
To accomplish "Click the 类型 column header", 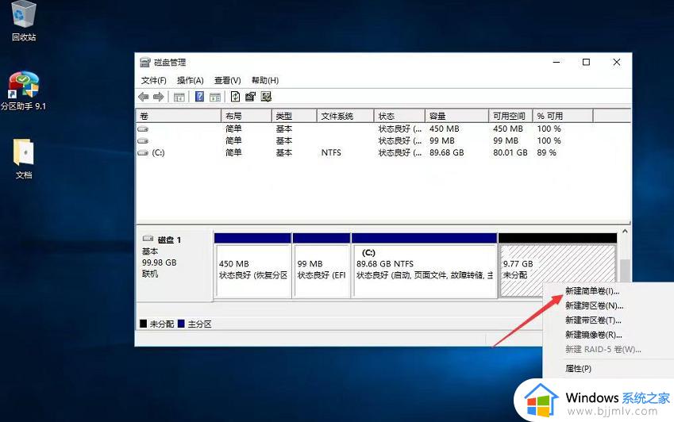I will (x=295, y=116).
